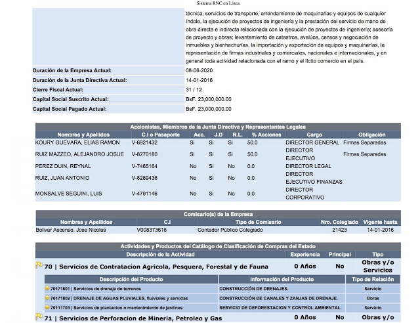Click ID number V-4791146
Screen dimensions: 420x323
(144, 194)
